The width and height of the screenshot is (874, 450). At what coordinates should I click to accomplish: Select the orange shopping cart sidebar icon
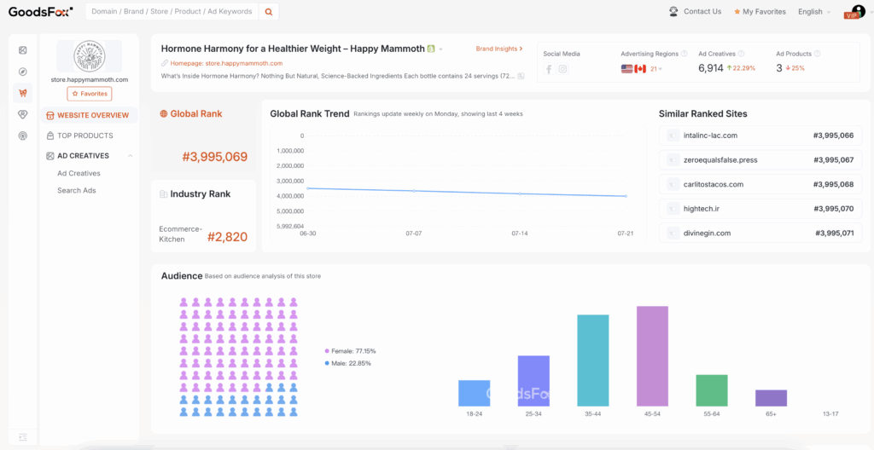pos(22,93)
